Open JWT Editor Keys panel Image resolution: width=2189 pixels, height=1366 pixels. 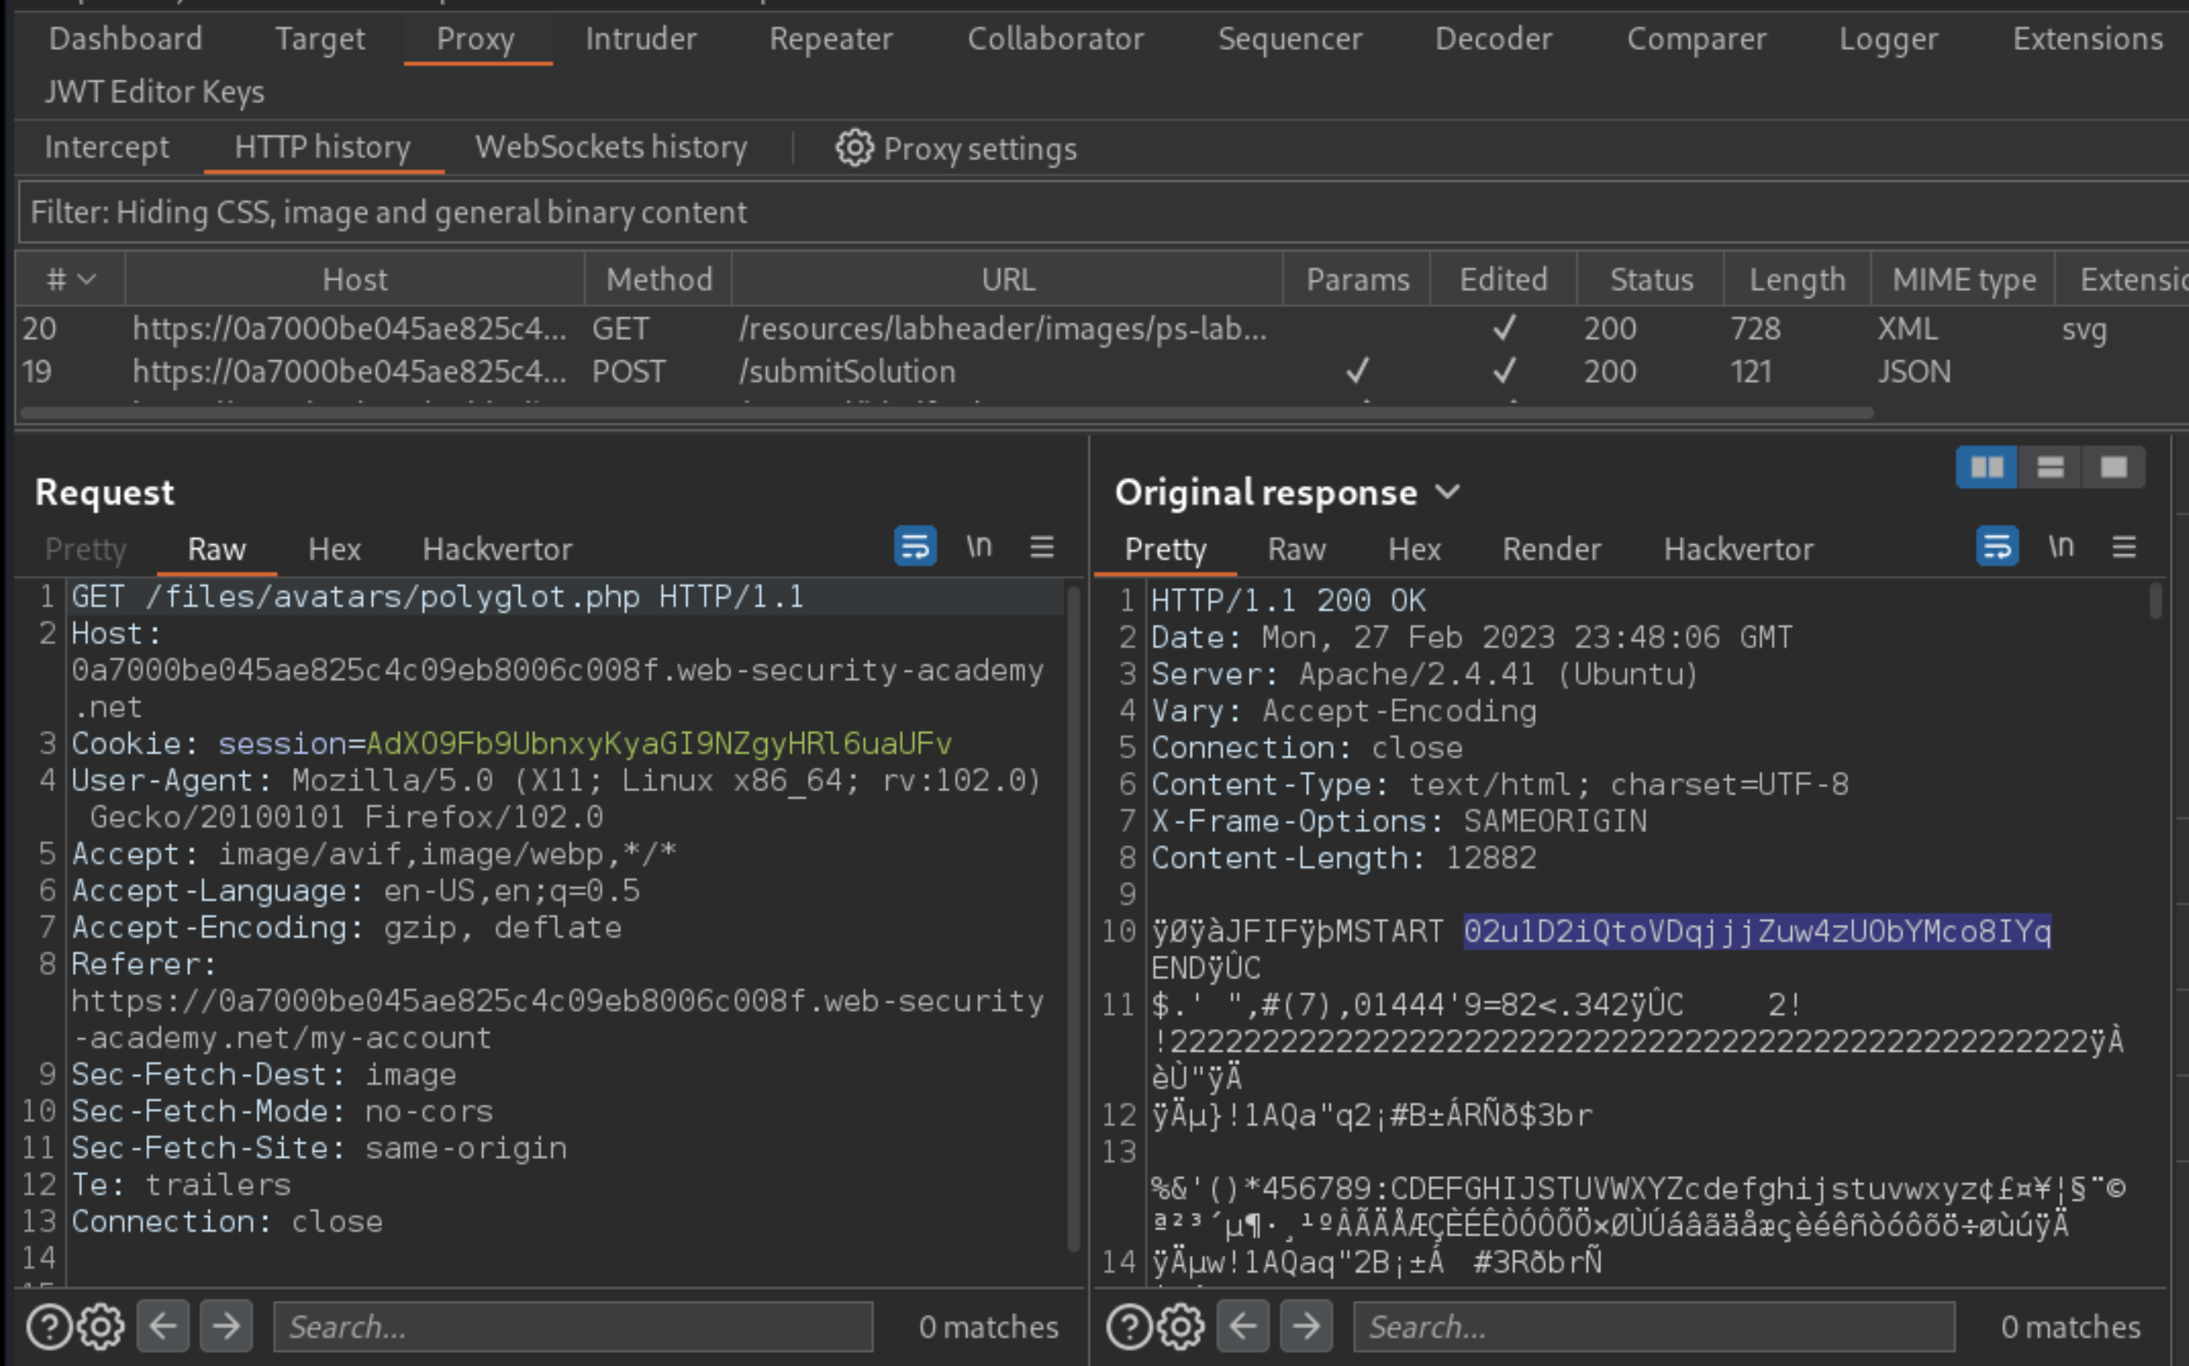[x=156, y=91]
